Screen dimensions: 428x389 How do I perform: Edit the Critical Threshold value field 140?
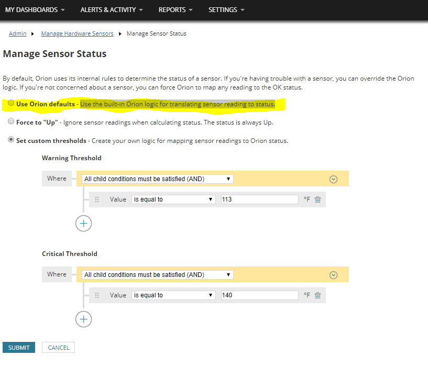260,295
